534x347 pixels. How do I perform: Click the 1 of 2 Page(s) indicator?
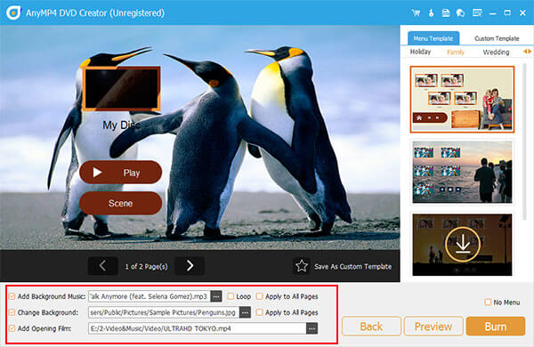(146, 266)
